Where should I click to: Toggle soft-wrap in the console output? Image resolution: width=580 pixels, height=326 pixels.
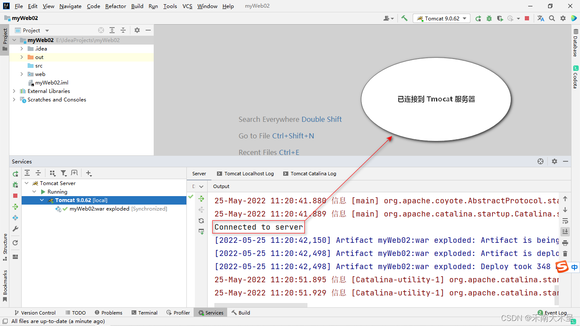click(x=565, y=220)
